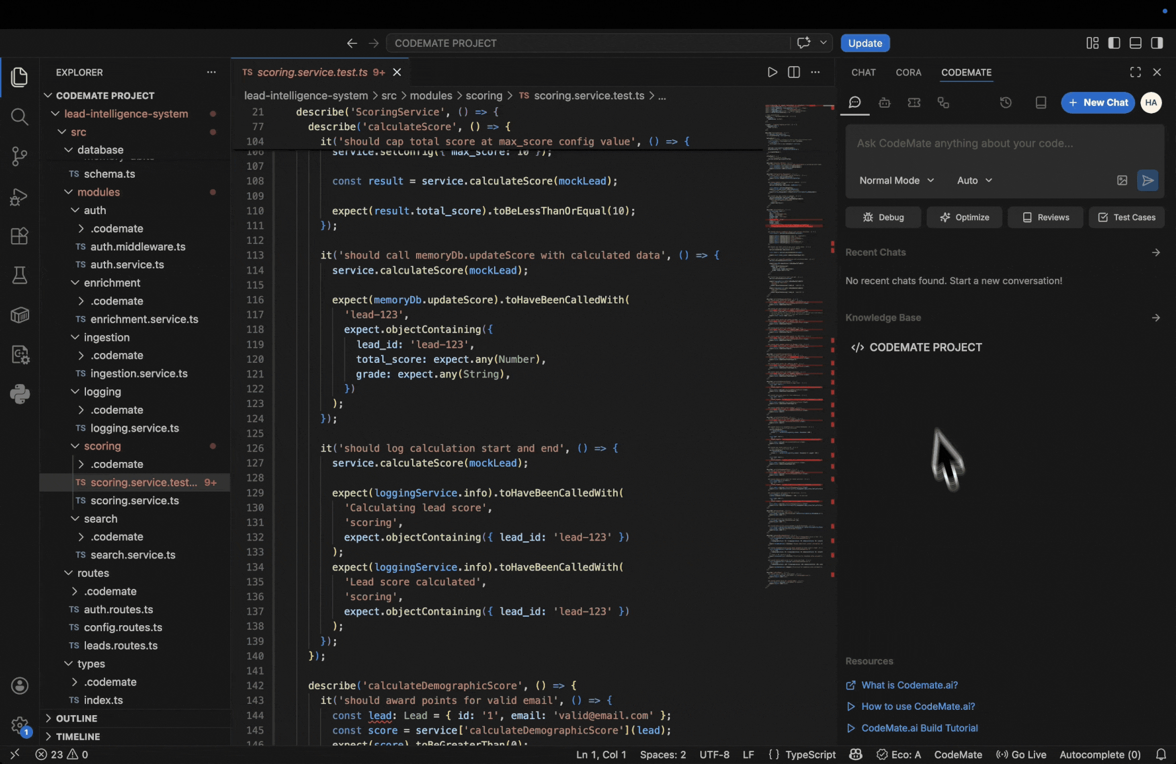Open CodeMate chat history clock icon

point(1005,102)
